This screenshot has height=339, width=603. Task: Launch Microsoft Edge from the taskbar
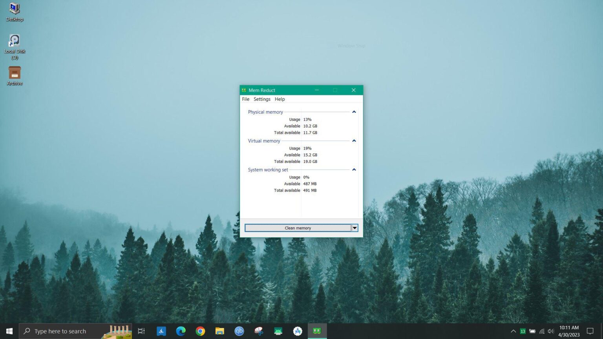(181, 331)
